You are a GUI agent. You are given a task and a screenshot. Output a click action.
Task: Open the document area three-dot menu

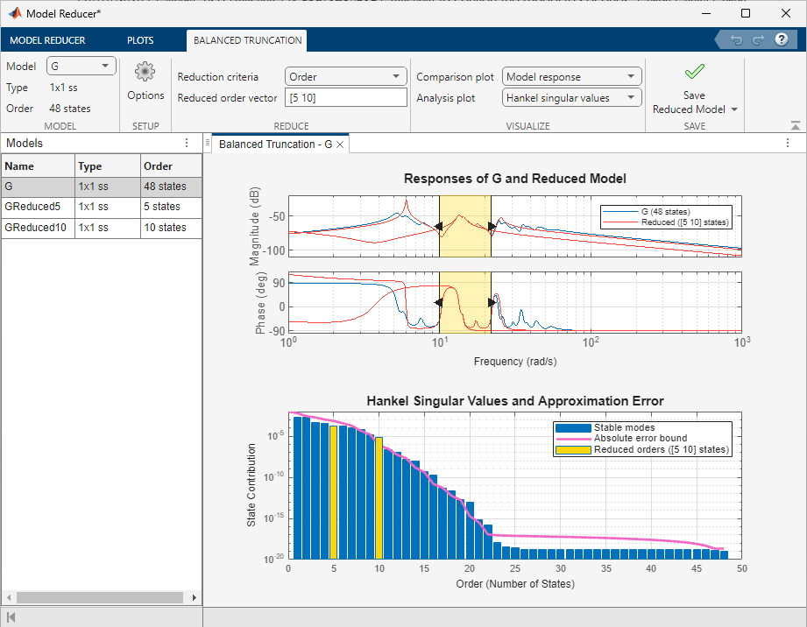pos(788,144)
